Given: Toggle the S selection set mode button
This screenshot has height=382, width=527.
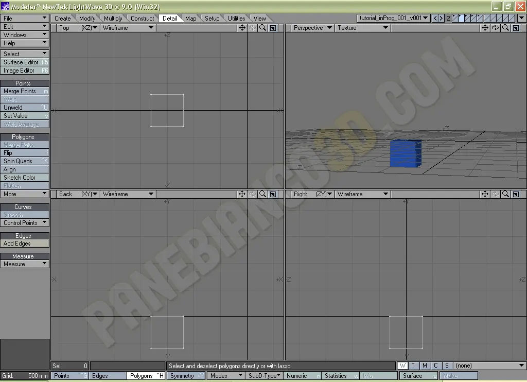Looking at the screenshot, I should (x=447, y=366).
